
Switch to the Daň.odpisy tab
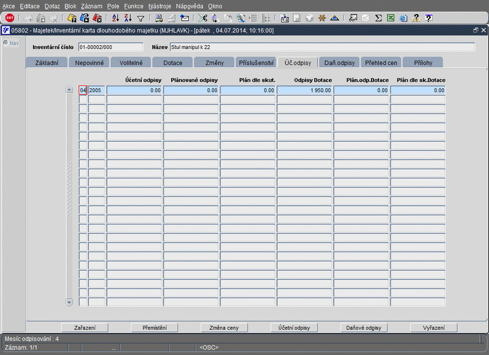[x=340, y=63]
